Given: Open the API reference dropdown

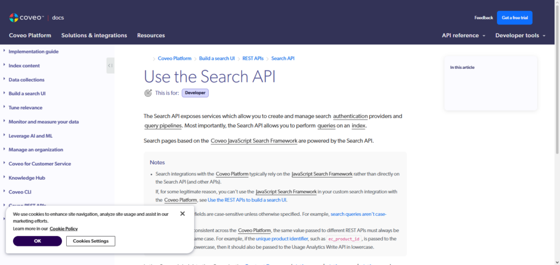Looking at the screenshot, I should click(464, 36).
